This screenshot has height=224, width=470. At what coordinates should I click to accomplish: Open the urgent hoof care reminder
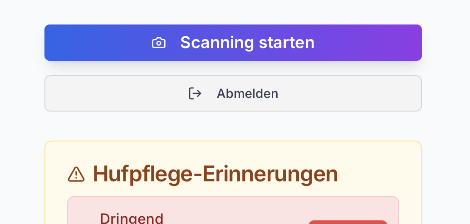click(x=204, y=213)
